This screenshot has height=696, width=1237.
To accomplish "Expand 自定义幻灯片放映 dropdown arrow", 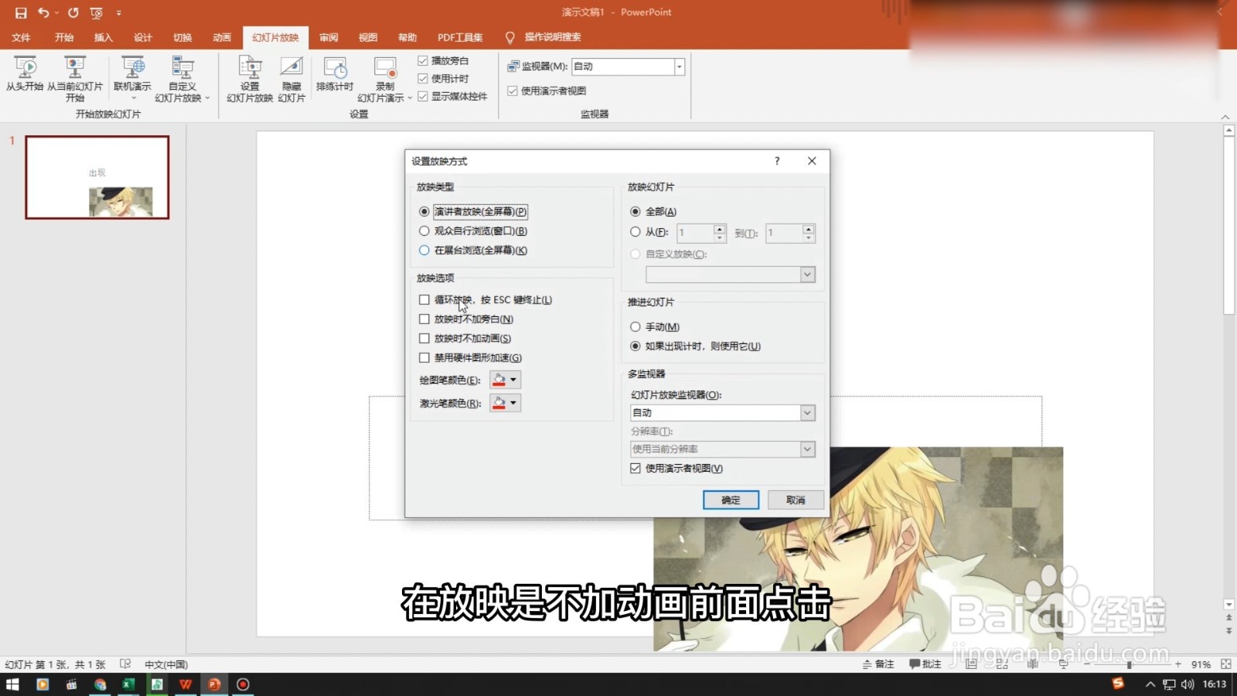I will tap(207, 98).
